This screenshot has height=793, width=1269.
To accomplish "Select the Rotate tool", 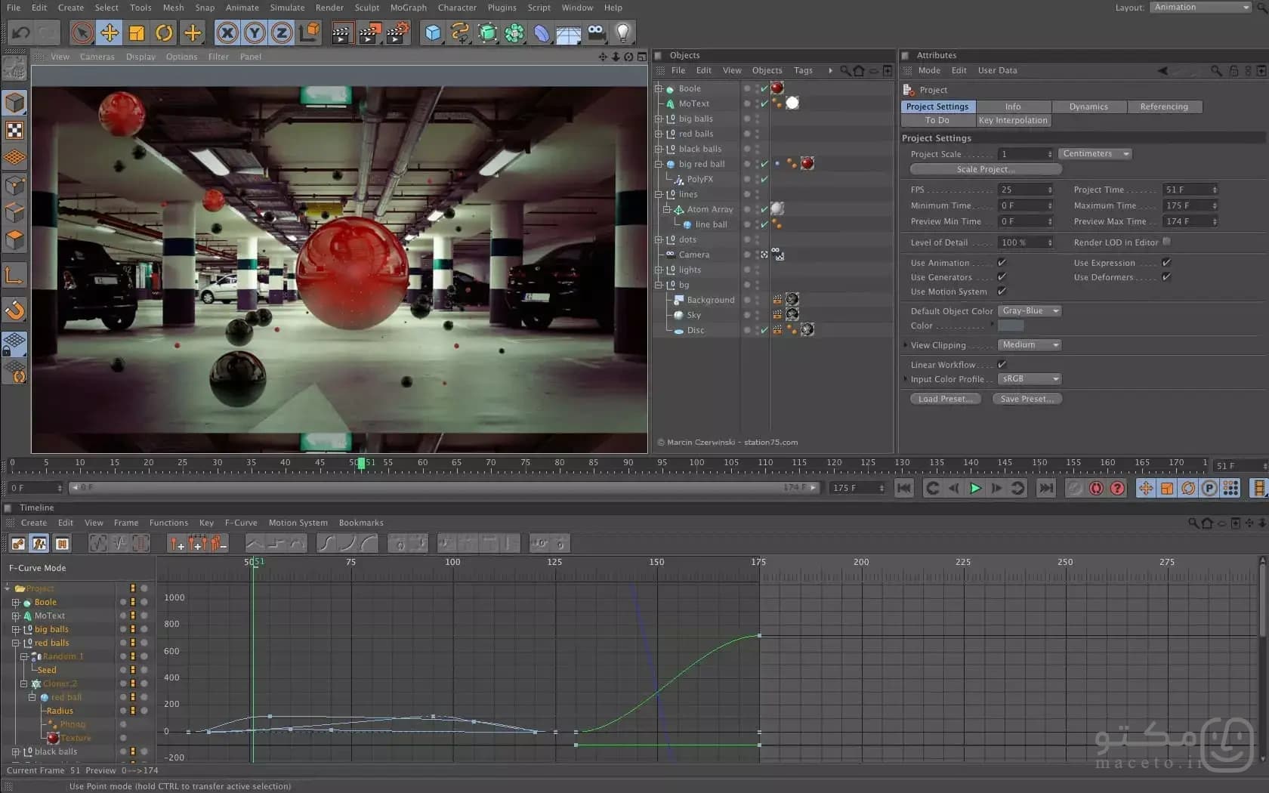I will click(164, 32).
